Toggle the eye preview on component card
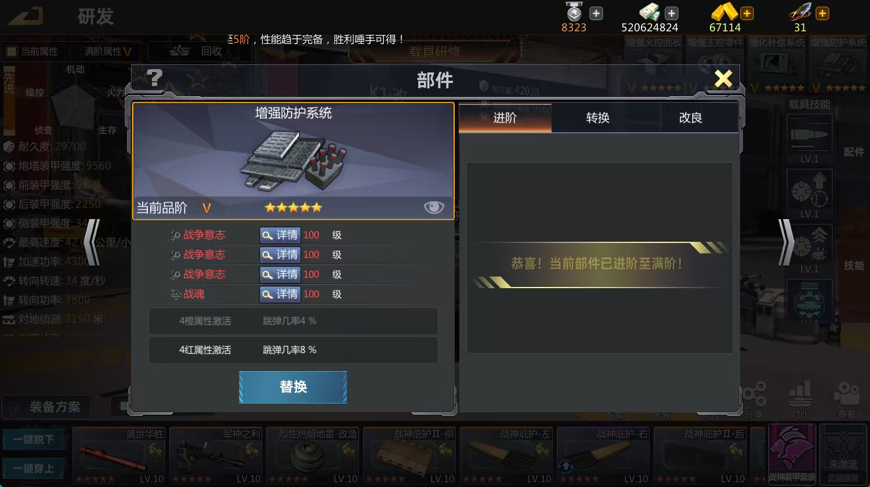Viewport: 870px width, 487px height. click(x=434, y=207)
